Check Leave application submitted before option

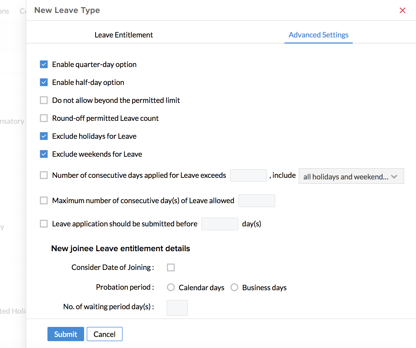(44, 224)
